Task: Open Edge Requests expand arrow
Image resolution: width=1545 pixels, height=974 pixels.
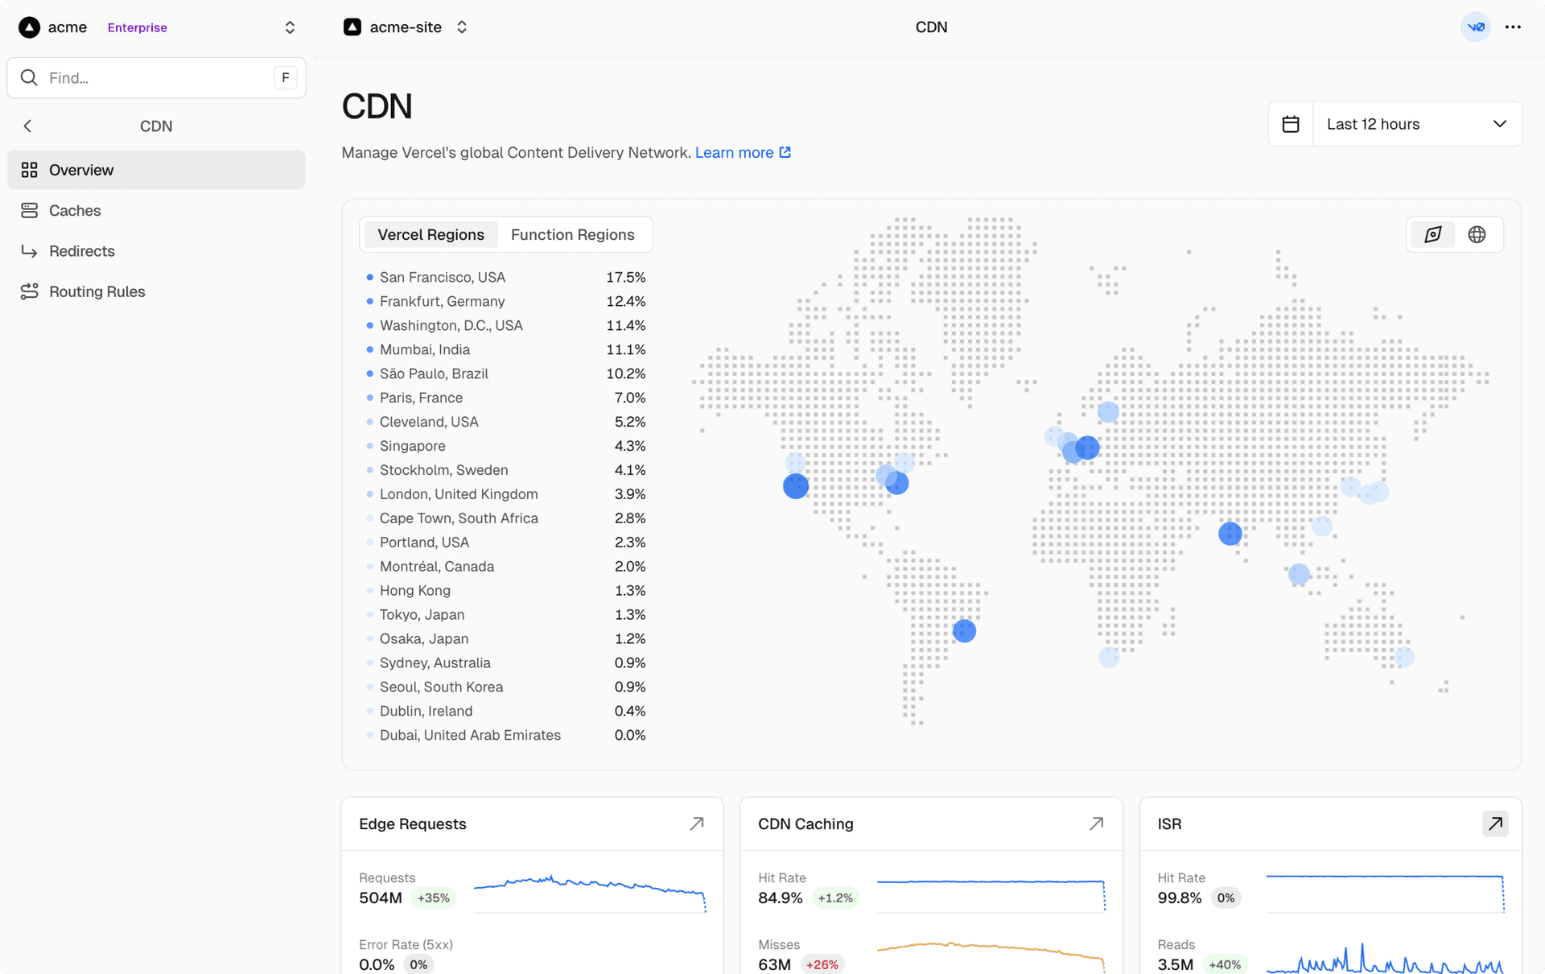Action: click(x=697, y=823)
